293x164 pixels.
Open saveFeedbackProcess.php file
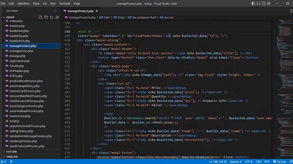click(27, 111)
